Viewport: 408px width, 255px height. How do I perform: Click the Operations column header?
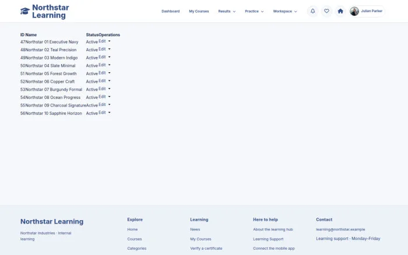110,35
